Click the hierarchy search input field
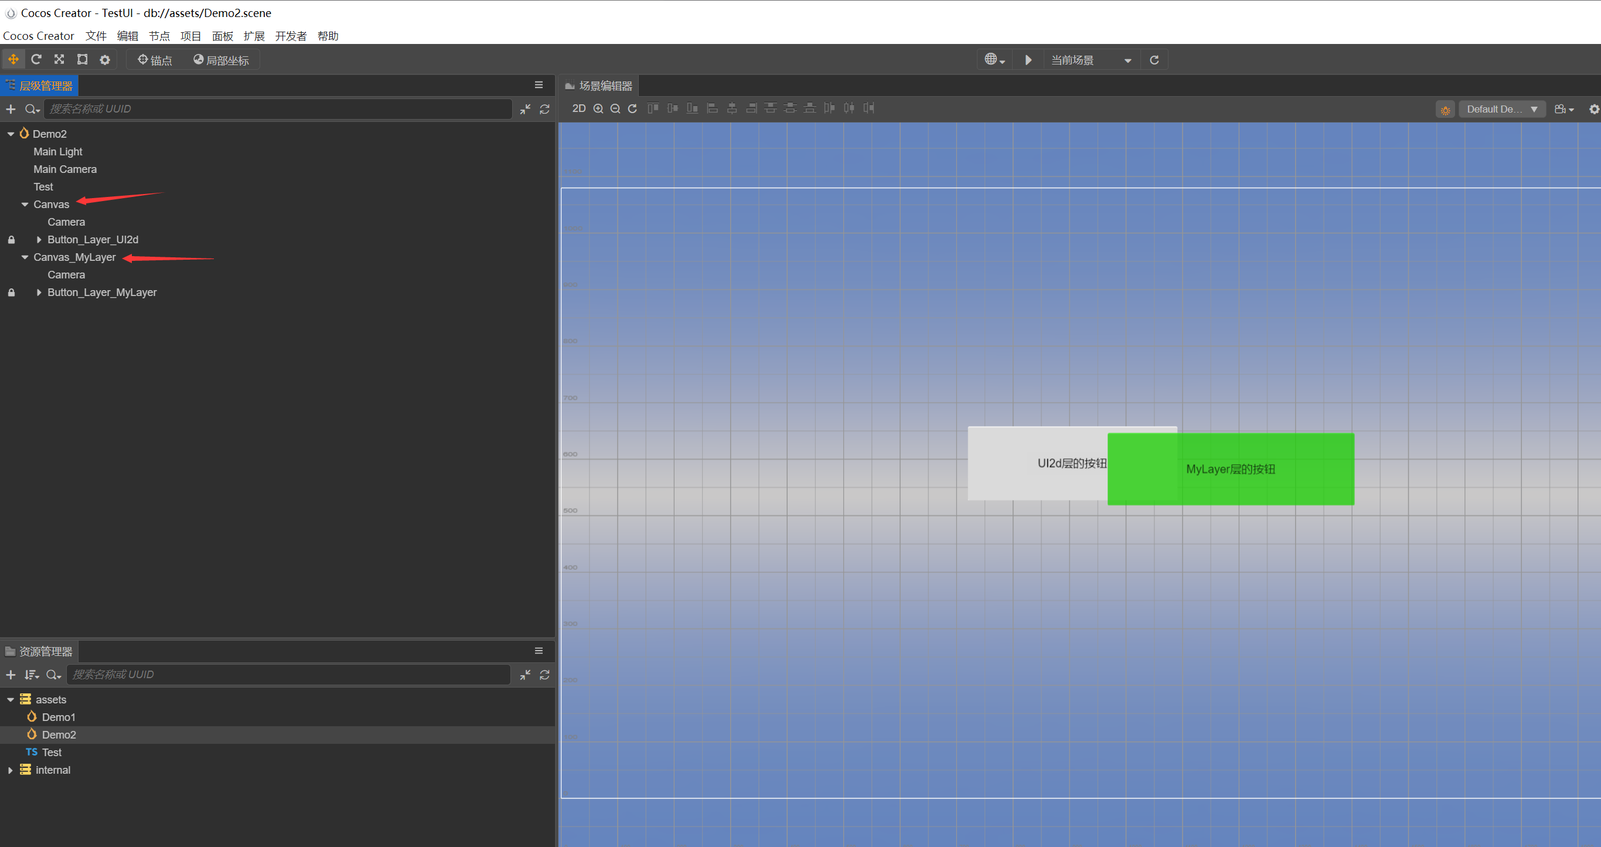The height and width of the screenshot is (847, 1601). [x=277, y=110]
